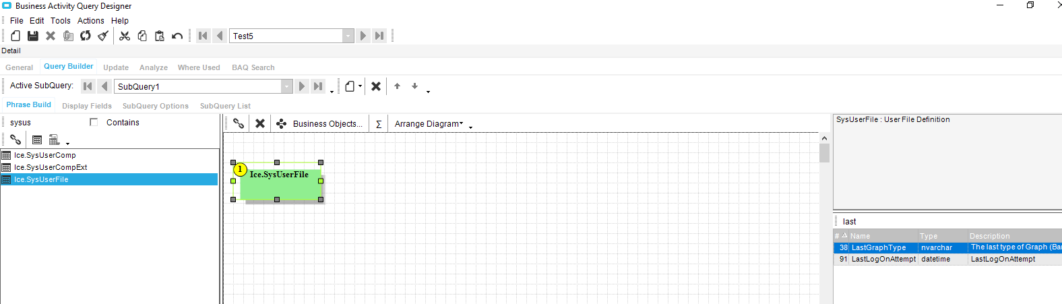The image size is (1062, 304).
Task: Open the Edit menu
Action: click(37, 21)
